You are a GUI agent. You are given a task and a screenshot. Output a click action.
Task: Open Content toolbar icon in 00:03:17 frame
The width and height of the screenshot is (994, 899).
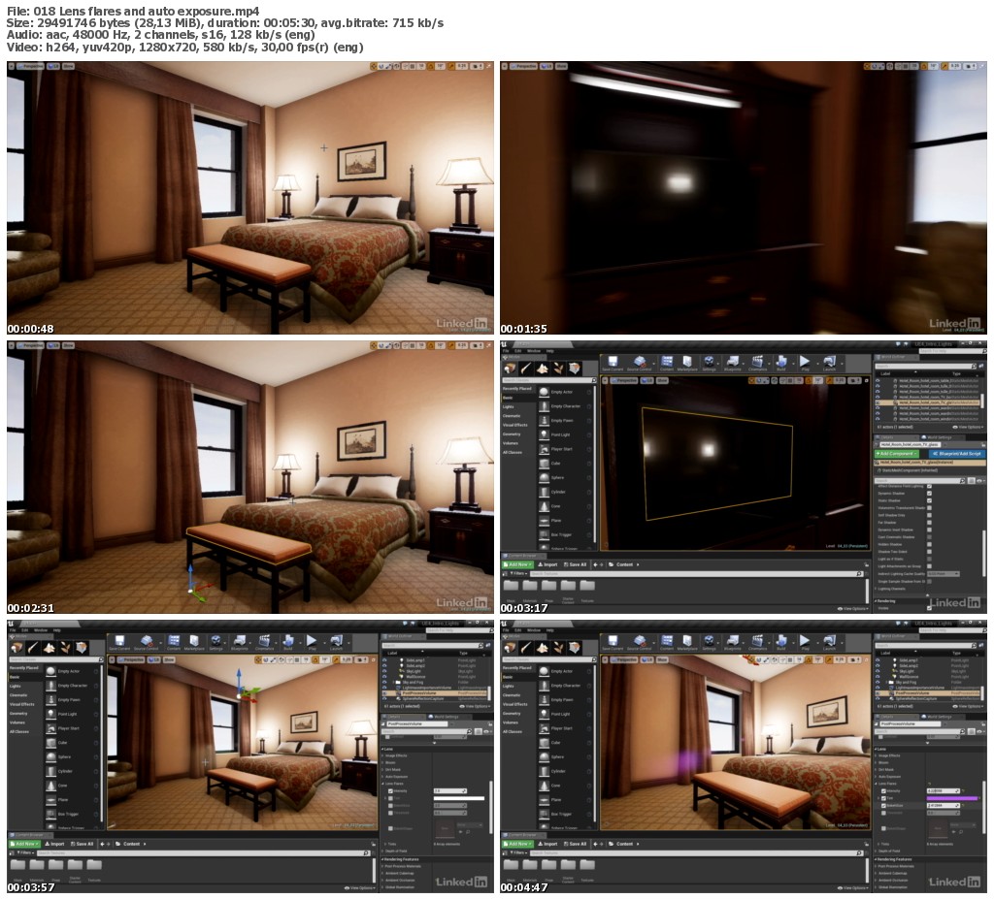667,363
